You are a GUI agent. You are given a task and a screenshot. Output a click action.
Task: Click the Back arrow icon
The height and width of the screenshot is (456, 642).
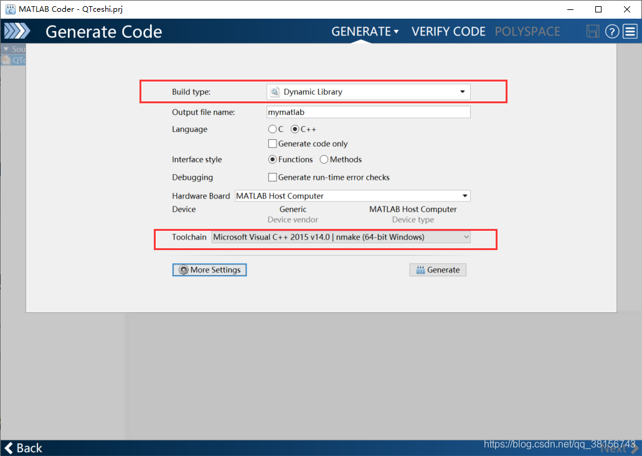click(x=9, y=448)
